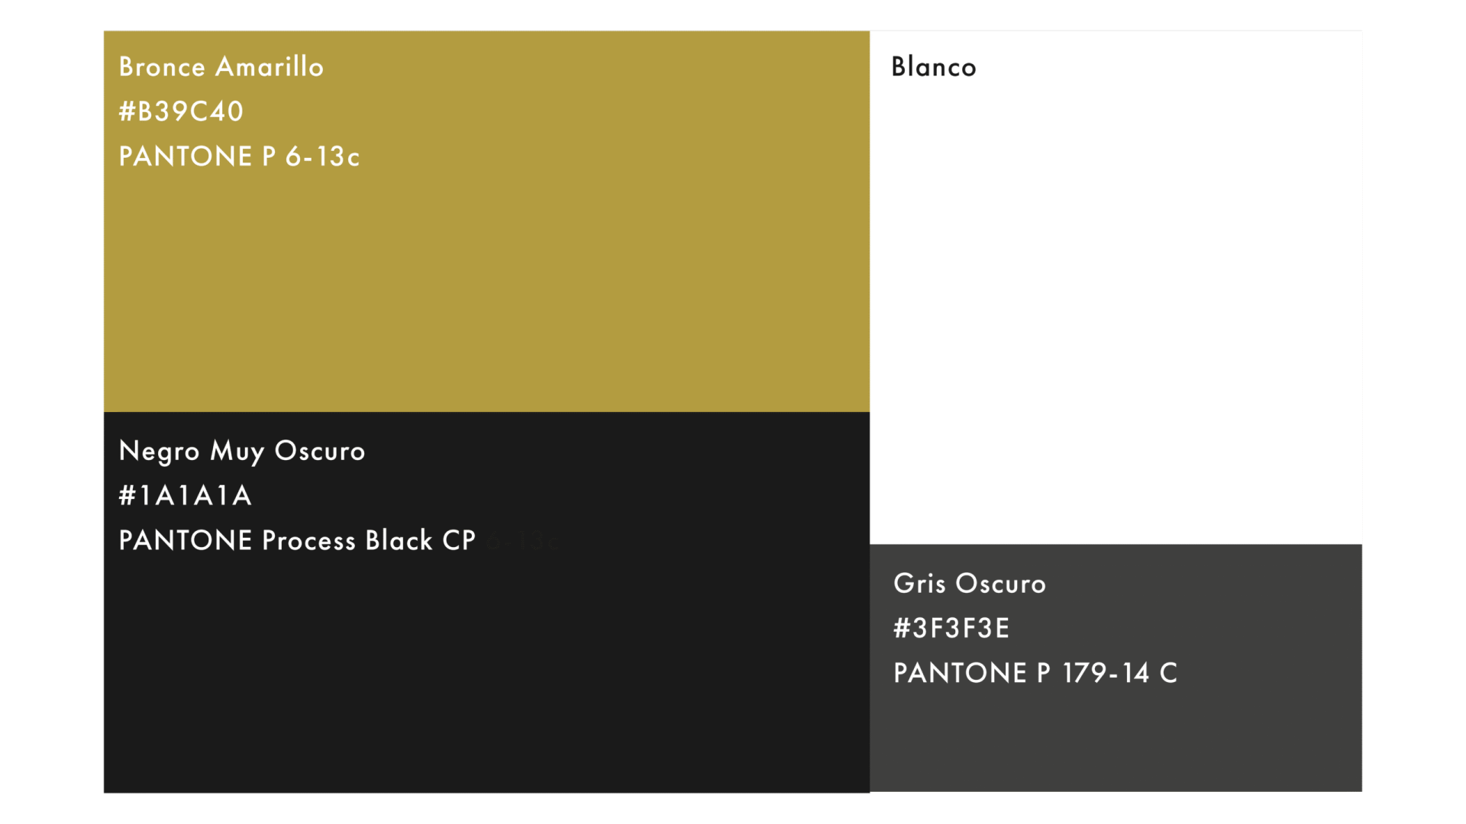1466x824 pixels.
Task: Select the Gris Oscuro gray swatch
Action: [x=1116, y=668]
